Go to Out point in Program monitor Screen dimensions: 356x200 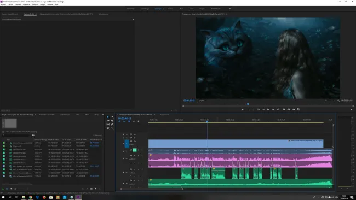pos(278,109)
